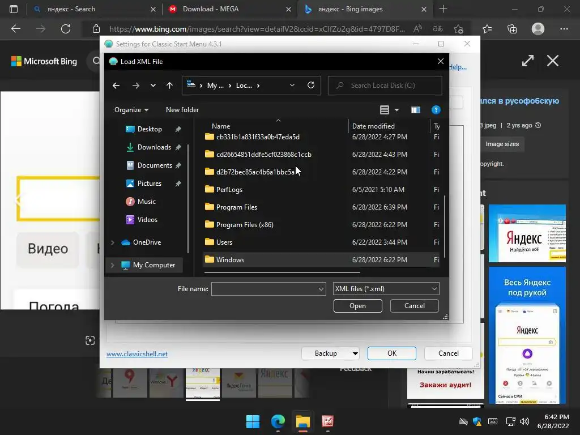Click the Backup button in settings
This screenshot has height=435, width=580.
[326, 353]
